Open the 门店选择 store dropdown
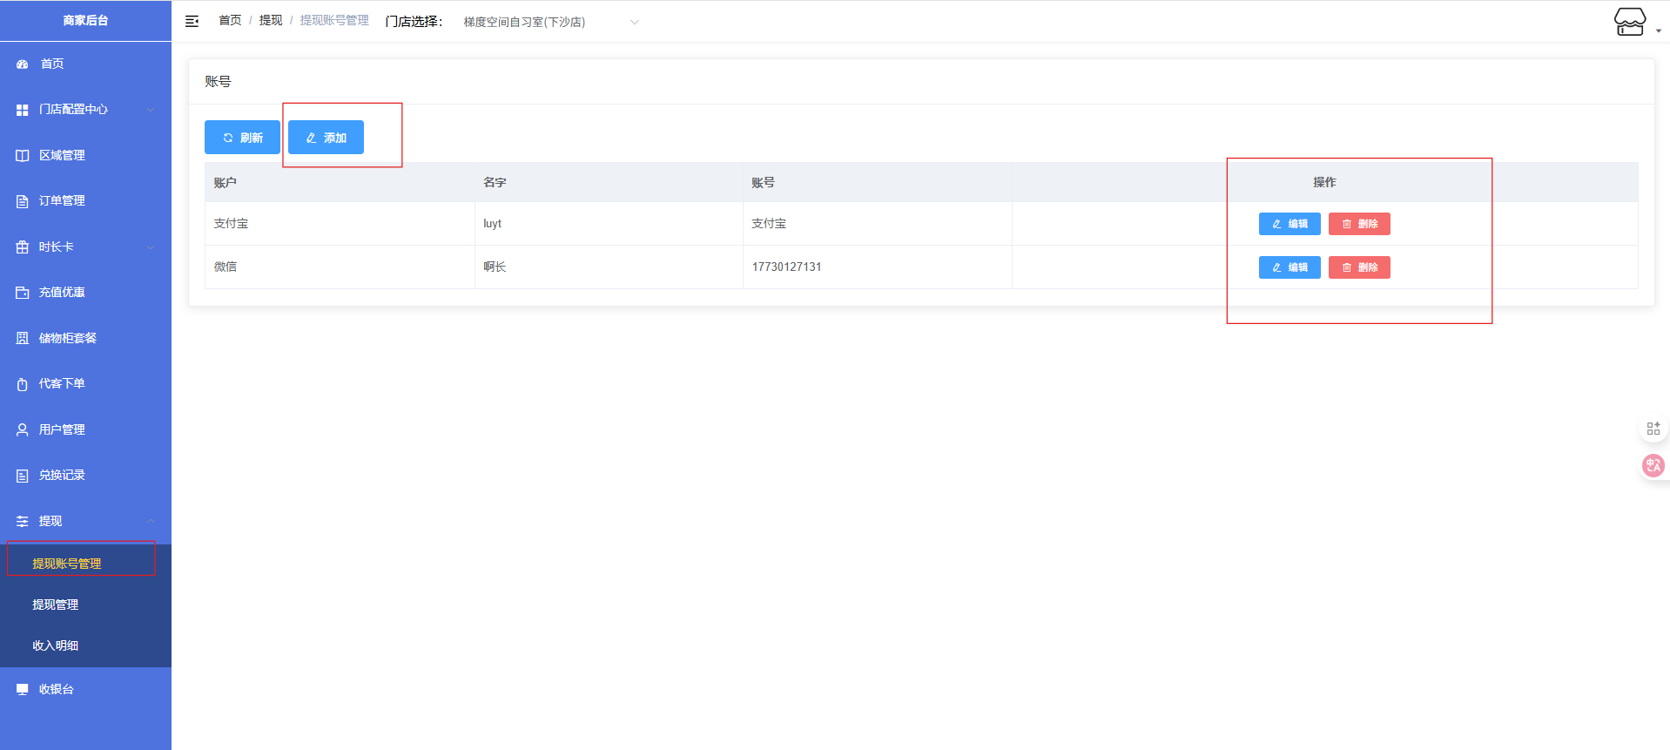1670x750 pixels. click(x=550, y=22)
